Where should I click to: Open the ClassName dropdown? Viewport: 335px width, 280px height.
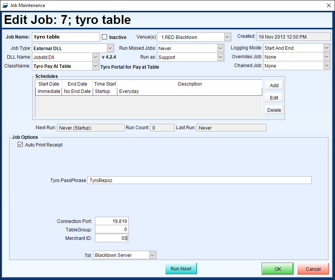tap(95, 66)
